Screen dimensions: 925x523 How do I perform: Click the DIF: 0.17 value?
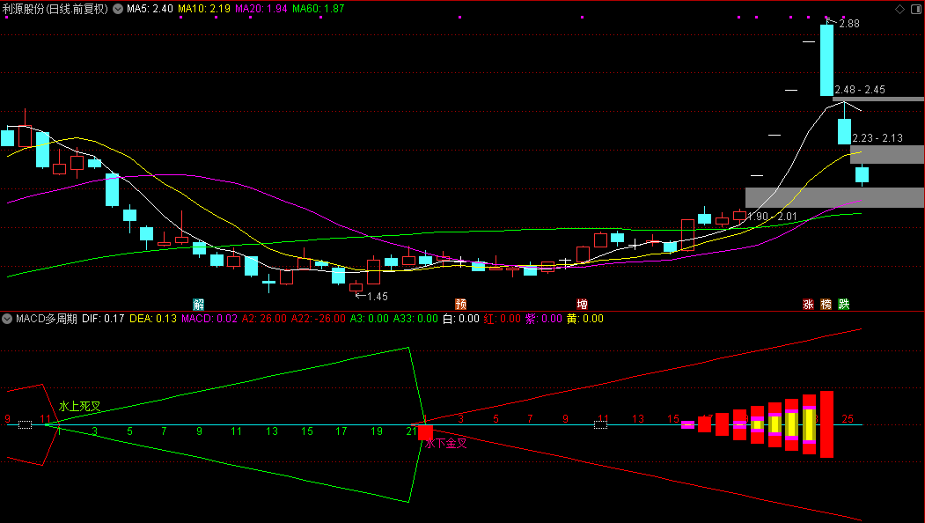[x=103, y=319]
